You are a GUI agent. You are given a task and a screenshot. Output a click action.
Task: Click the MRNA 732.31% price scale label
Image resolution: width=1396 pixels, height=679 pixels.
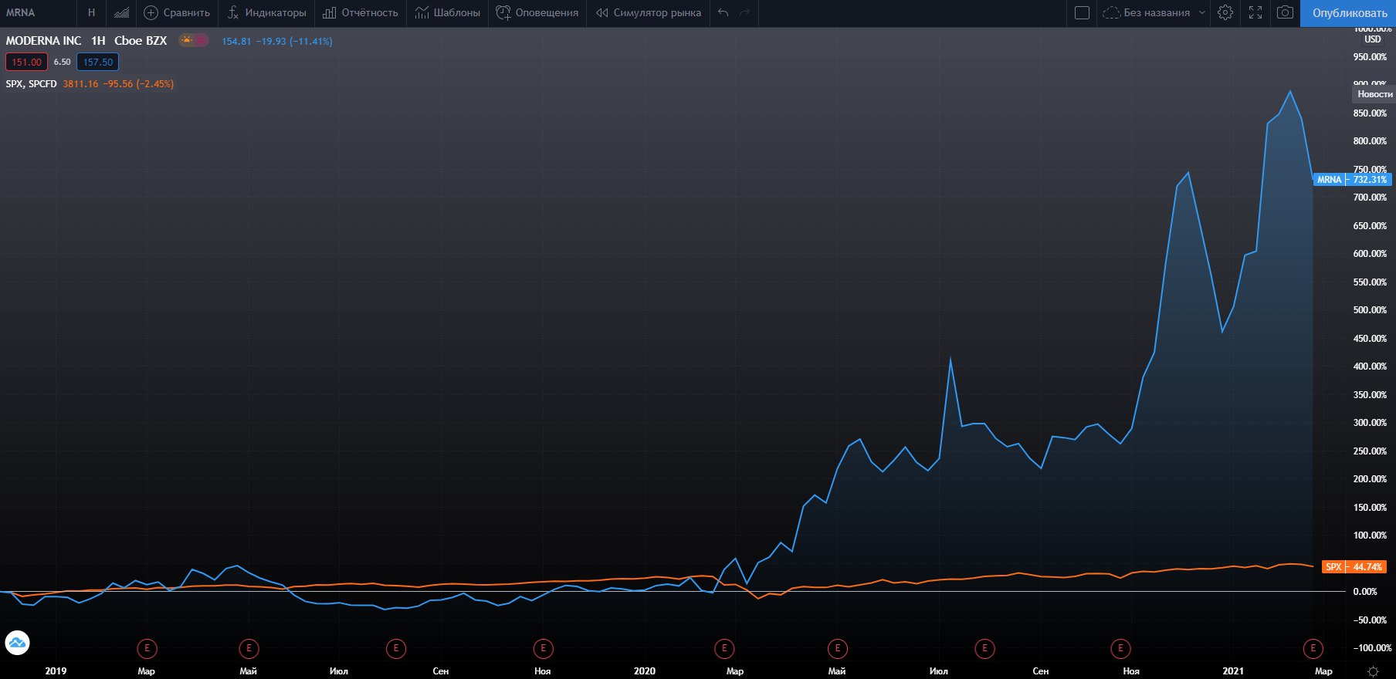[x=1352, y=179]
